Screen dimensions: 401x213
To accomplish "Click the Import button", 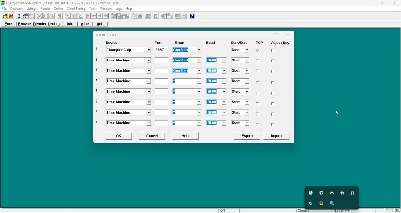I will click(x=276, y=136).
